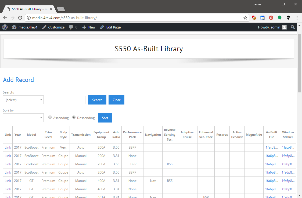
Task: Click Howdy, admin account menu
Action: point(269,27)
